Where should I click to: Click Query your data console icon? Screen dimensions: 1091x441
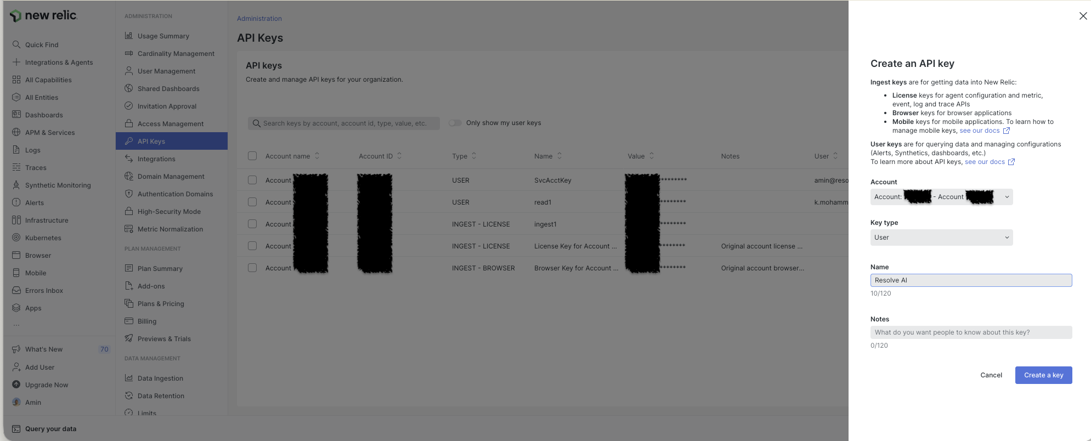[16, 429]
